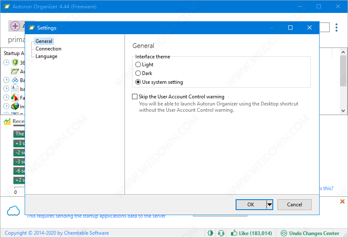Open the Chemtable Software copyright link
The image size is (348, 238).
point(56,233)
